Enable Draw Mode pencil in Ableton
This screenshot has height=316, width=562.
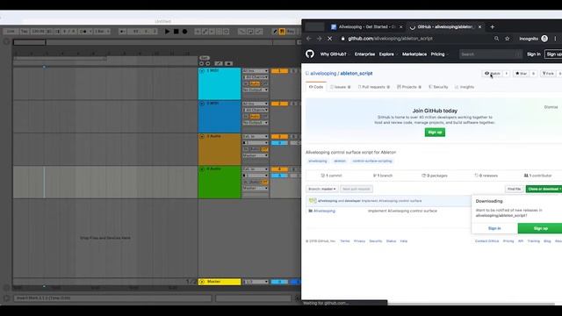(275, 32)
